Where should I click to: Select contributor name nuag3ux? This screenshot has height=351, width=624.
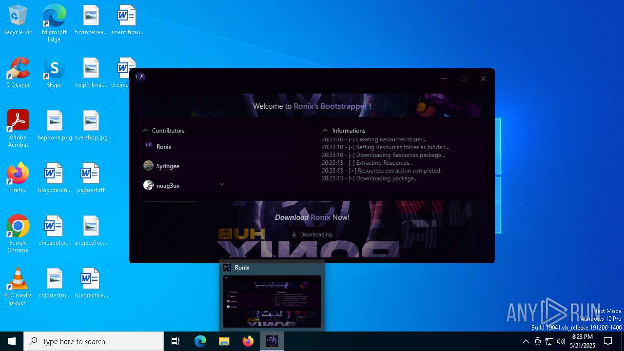(168, 186)
